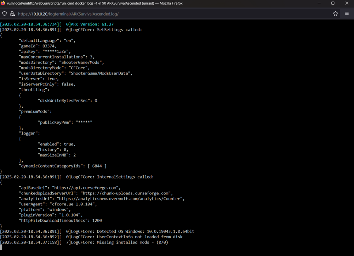The height and width of the screenshot is (256, 354).
Task: Bookmark this page with the star icon
Action: pyautogui.click(x=335, y=13)
